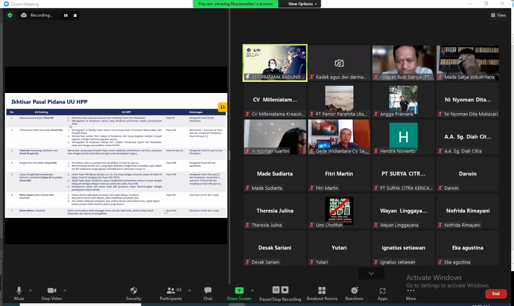The image size is (514, 306).
Task: Click the green encryption shield icon
Action: (x=10, y=15)
